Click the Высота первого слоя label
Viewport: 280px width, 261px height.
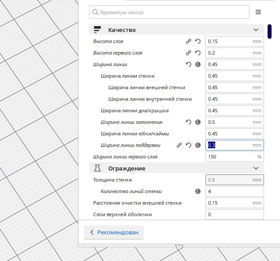pos(118,53)
